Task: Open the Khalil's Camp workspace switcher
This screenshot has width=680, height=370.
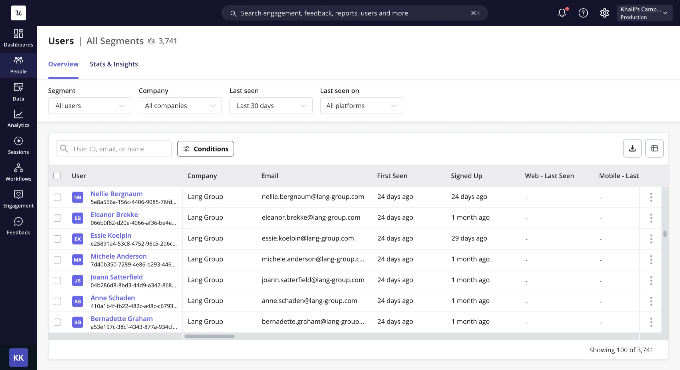Action: click(x=644, y=13)
